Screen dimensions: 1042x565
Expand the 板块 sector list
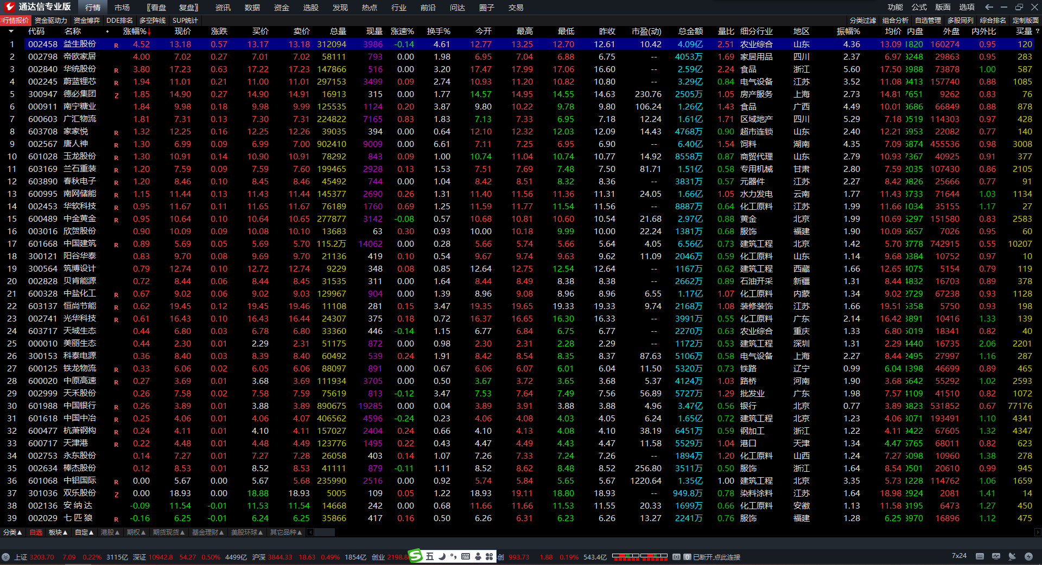click(58, 532)
